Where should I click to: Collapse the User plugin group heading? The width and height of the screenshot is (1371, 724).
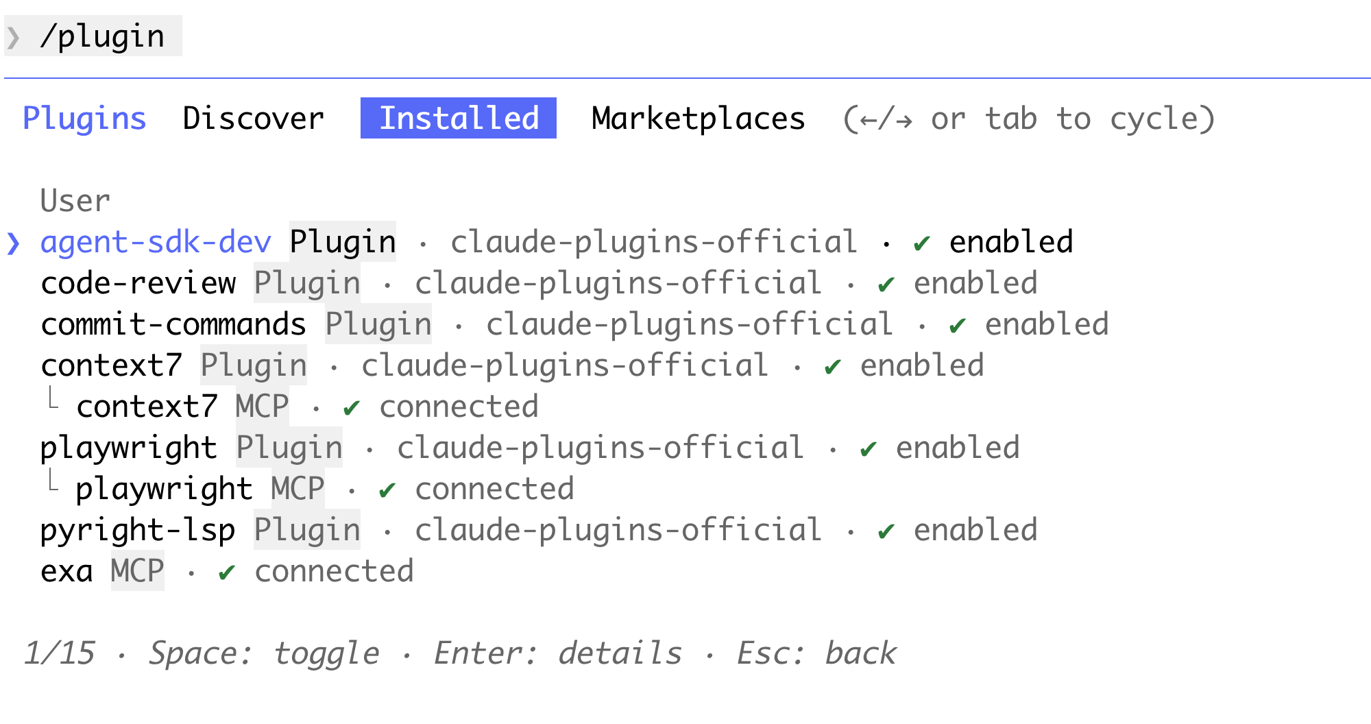75,201
